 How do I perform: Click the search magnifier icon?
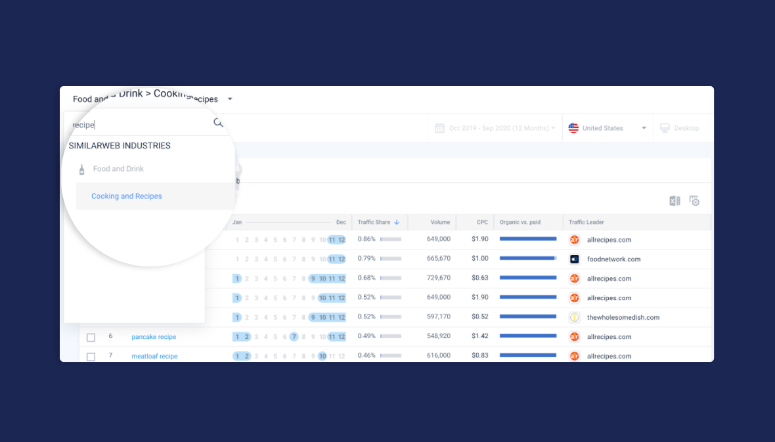pos(218,123)
